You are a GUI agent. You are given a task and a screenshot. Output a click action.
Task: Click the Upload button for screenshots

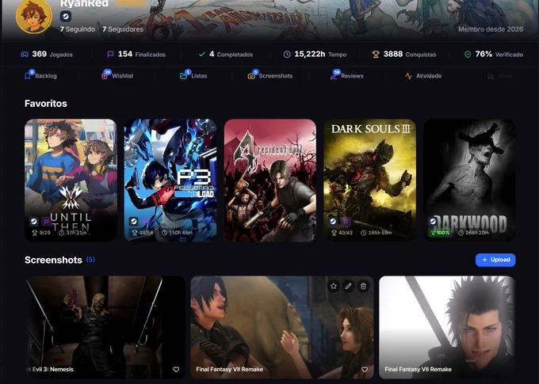pyautogui.click(x=495, y=260)
